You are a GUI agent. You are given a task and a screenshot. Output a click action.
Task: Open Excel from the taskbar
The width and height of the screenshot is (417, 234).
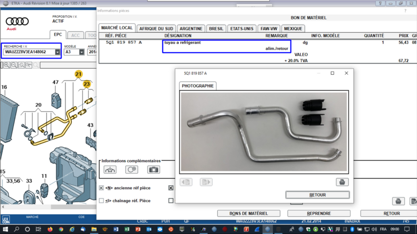click(x=127, y=229)
